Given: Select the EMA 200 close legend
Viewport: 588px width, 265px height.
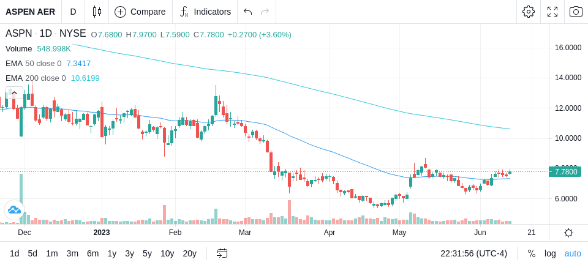Looking at the screenshot, I should coord(36,78).
